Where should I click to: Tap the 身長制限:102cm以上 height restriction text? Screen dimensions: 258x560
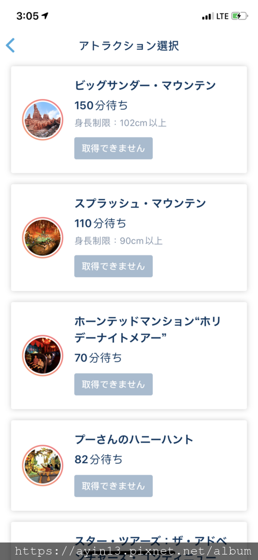point(121,123)
